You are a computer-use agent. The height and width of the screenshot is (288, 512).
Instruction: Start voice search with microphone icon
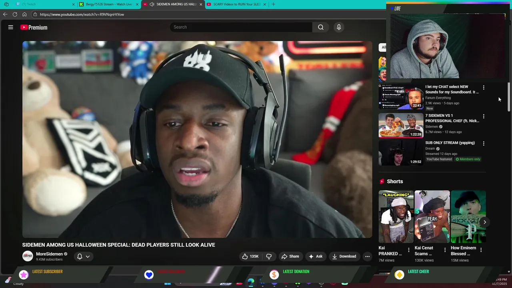click(x=339, y=27)
